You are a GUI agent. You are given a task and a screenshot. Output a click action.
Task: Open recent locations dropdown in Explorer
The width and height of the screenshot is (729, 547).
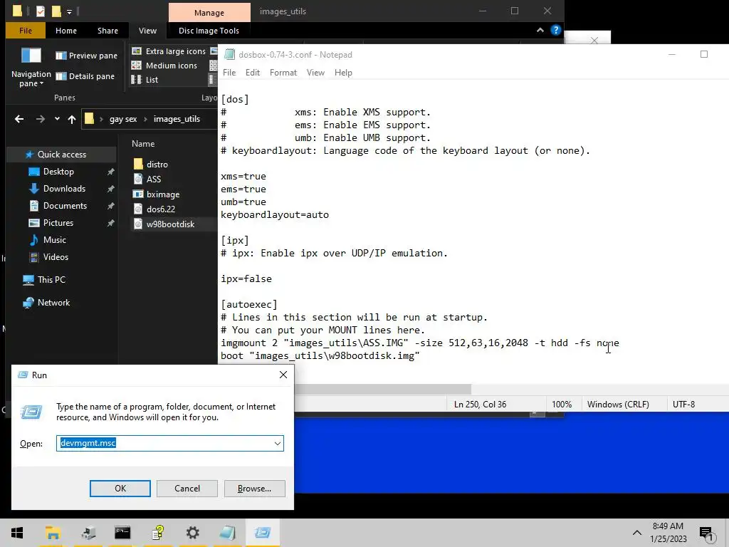[x=57, y=119]
